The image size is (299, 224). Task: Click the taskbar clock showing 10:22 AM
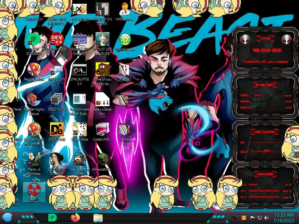[284, 218]
